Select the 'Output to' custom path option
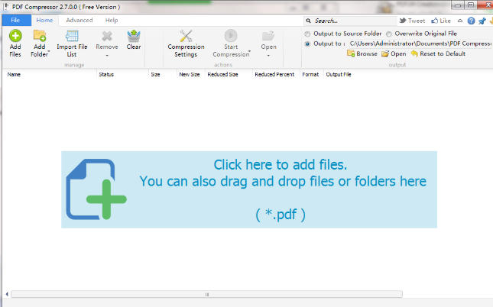The width and height of the screenshot is (493, 307). [x=308, y=44]
